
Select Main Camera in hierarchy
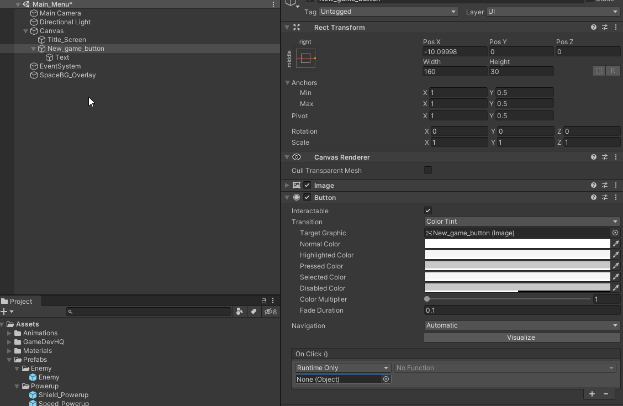60,13
